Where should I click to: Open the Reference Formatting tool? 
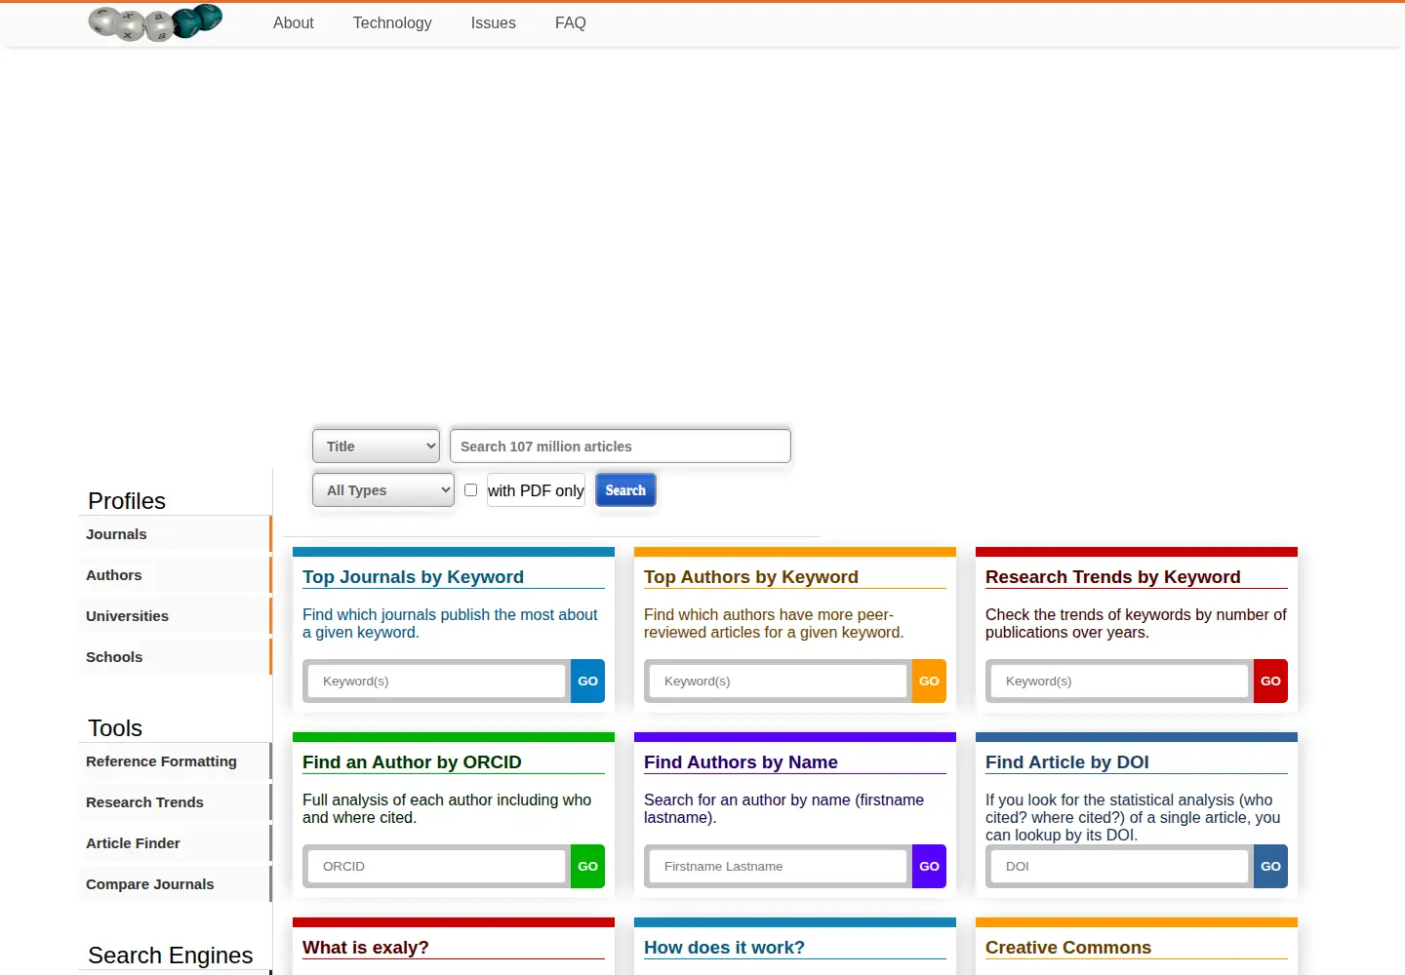tap(175, 761)
